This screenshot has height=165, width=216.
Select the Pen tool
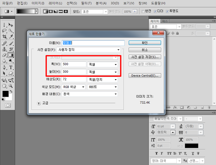click(x=4, y=67)
